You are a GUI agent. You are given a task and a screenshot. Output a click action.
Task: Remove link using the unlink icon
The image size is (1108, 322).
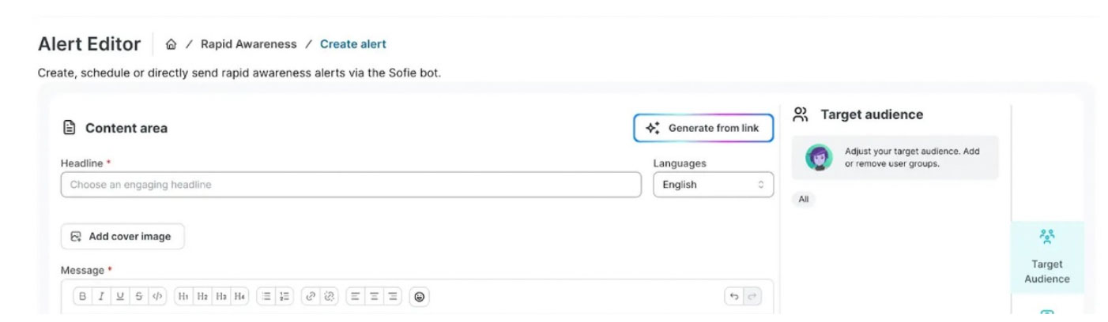tap(330, 297)
